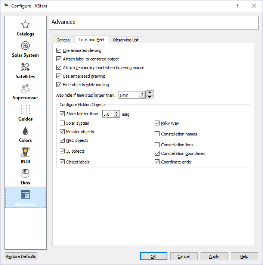Click the 'Advanced' page header text
This screenshot has height=265, width=263.
coord(64,22)
